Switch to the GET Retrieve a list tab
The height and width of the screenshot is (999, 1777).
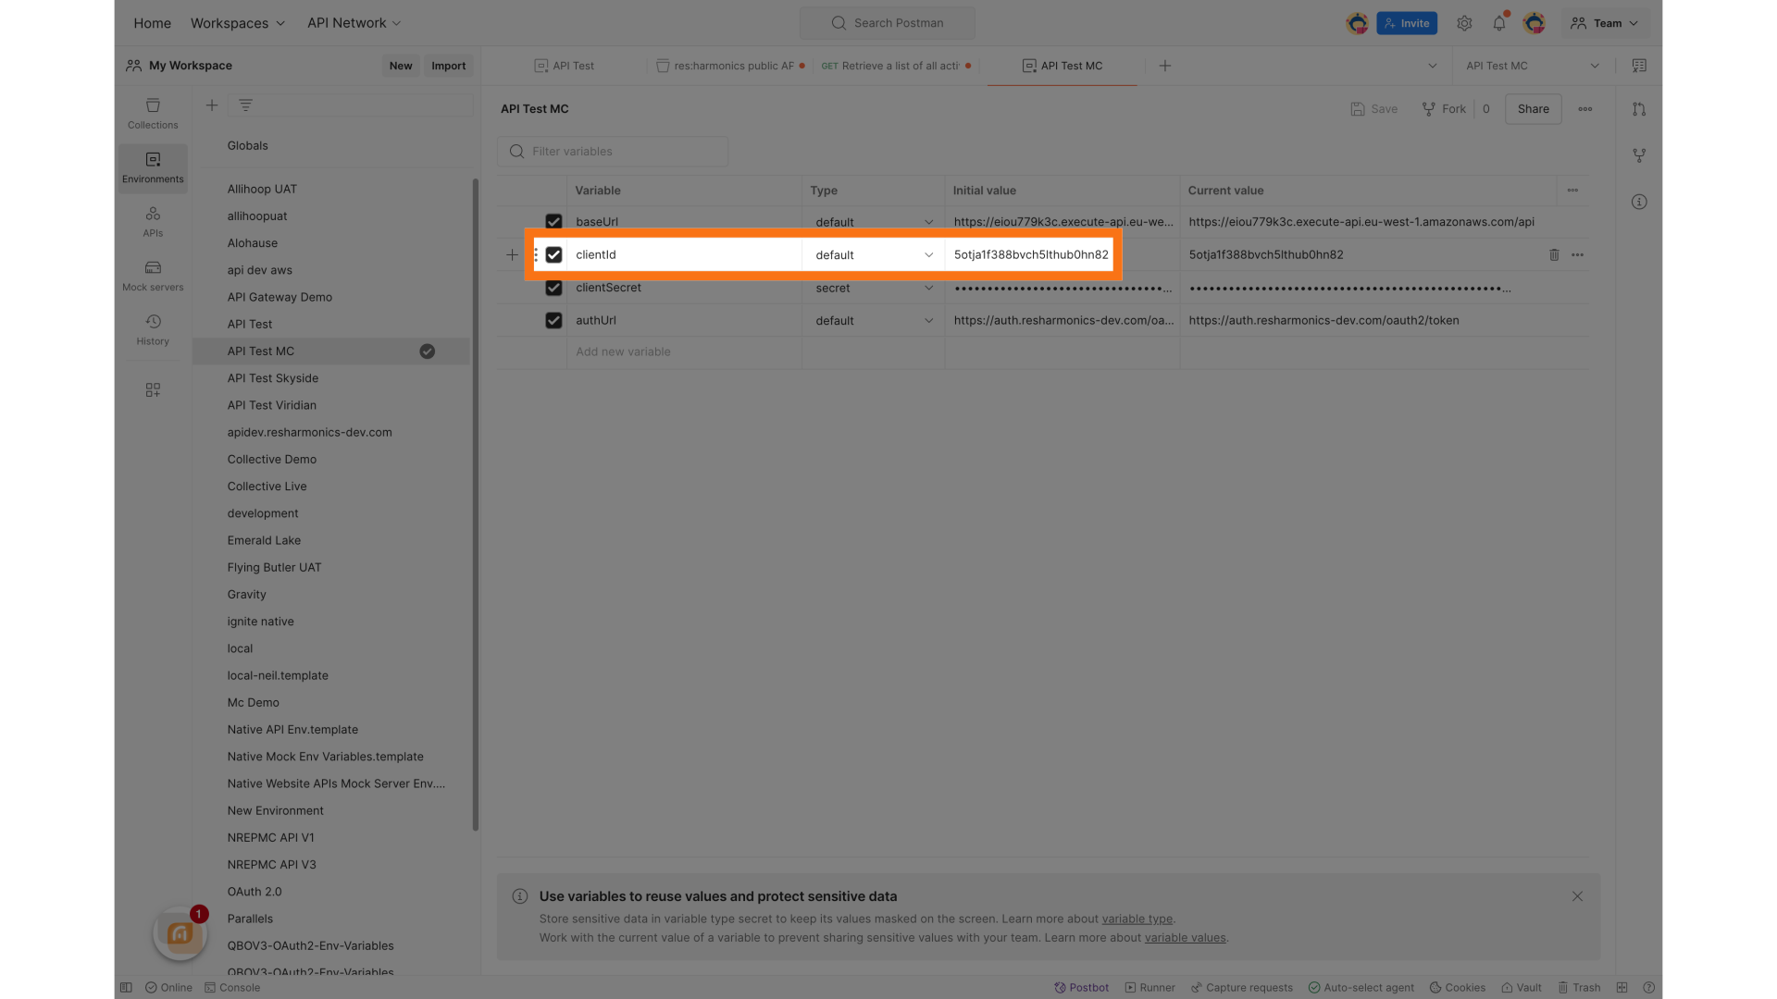896,66
